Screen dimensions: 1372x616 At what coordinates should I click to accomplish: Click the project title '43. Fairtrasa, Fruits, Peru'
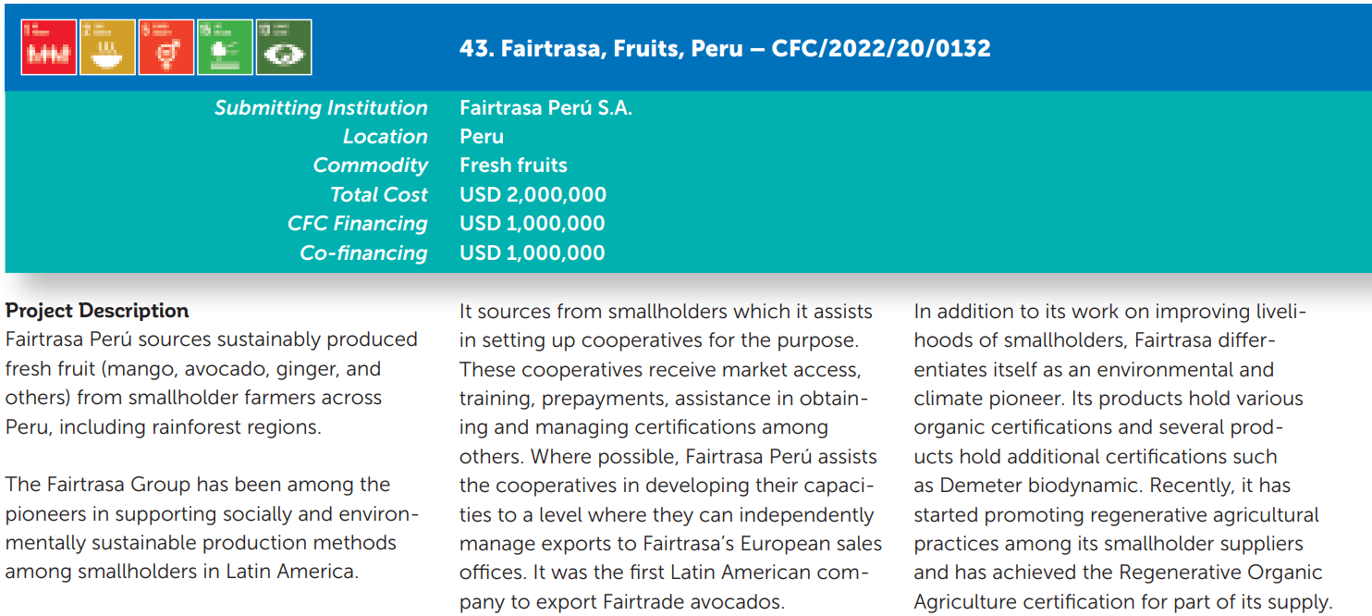pos(601,48)
